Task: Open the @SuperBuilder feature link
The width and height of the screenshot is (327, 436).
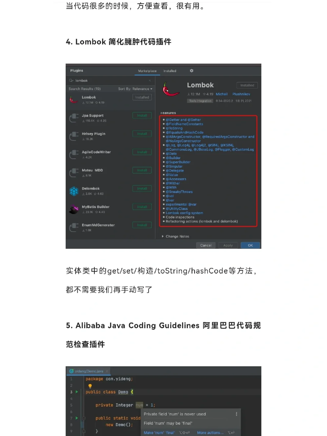Action: [178, 162]
